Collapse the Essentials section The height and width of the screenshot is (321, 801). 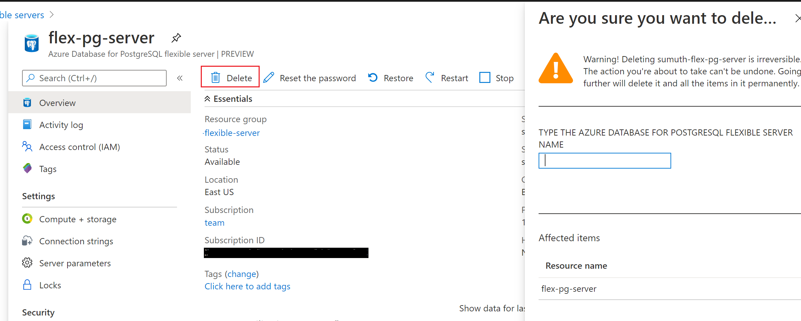tap(208, 98)
